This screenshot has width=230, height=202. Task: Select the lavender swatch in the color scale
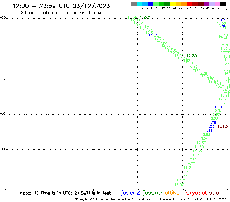pyautogui.click(x=212, y=4)
